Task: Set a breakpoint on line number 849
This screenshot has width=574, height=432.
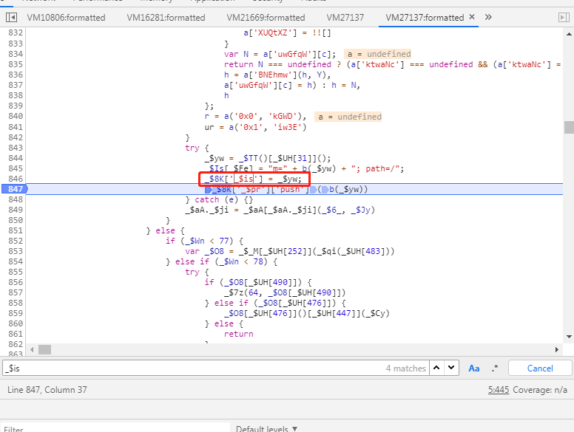Action: (x=16, y=210)
